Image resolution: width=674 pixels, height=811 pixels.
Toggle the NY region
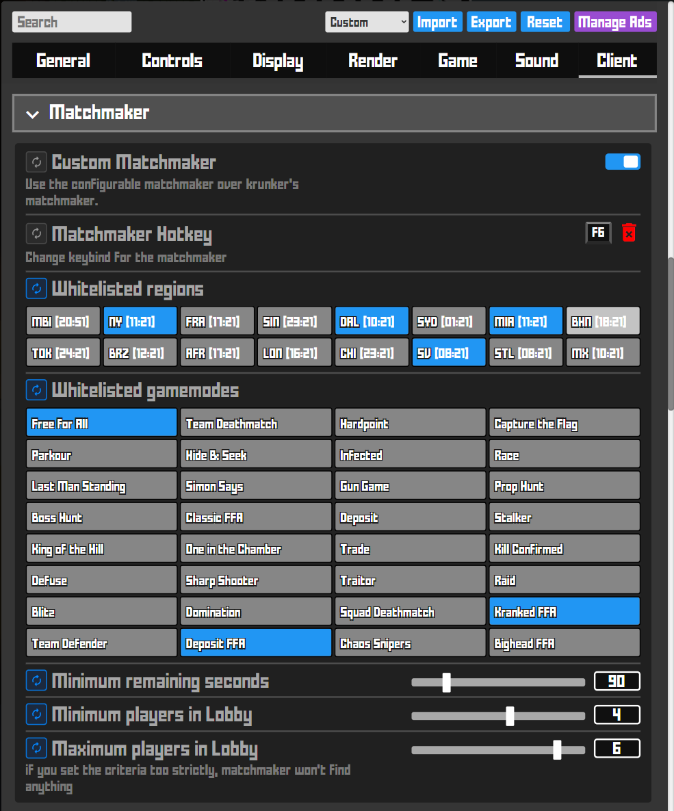140,321
